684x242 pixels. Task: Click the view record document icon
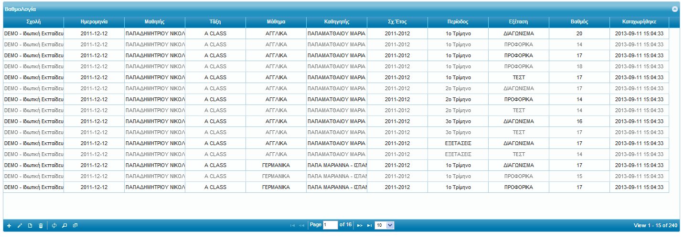30,225
